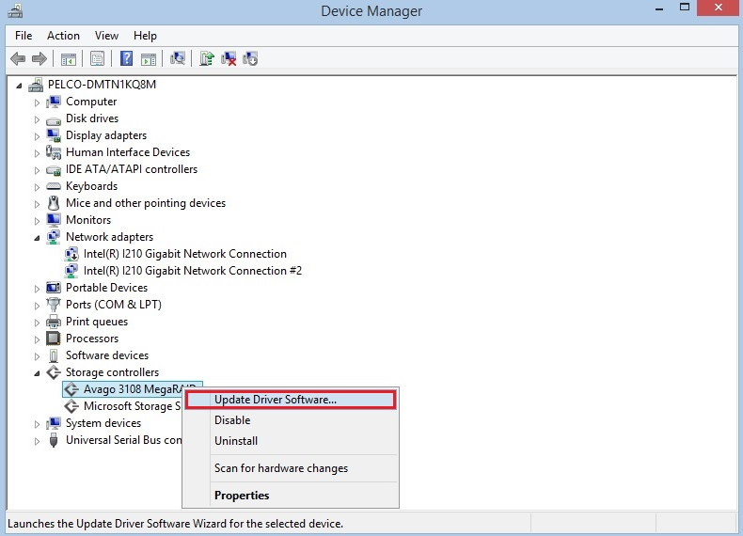Click the Avago 3108 MegaRAID device icon
The width and height of the screenshot is (743, 536).
pyautogui.click(x=71, y=389)
